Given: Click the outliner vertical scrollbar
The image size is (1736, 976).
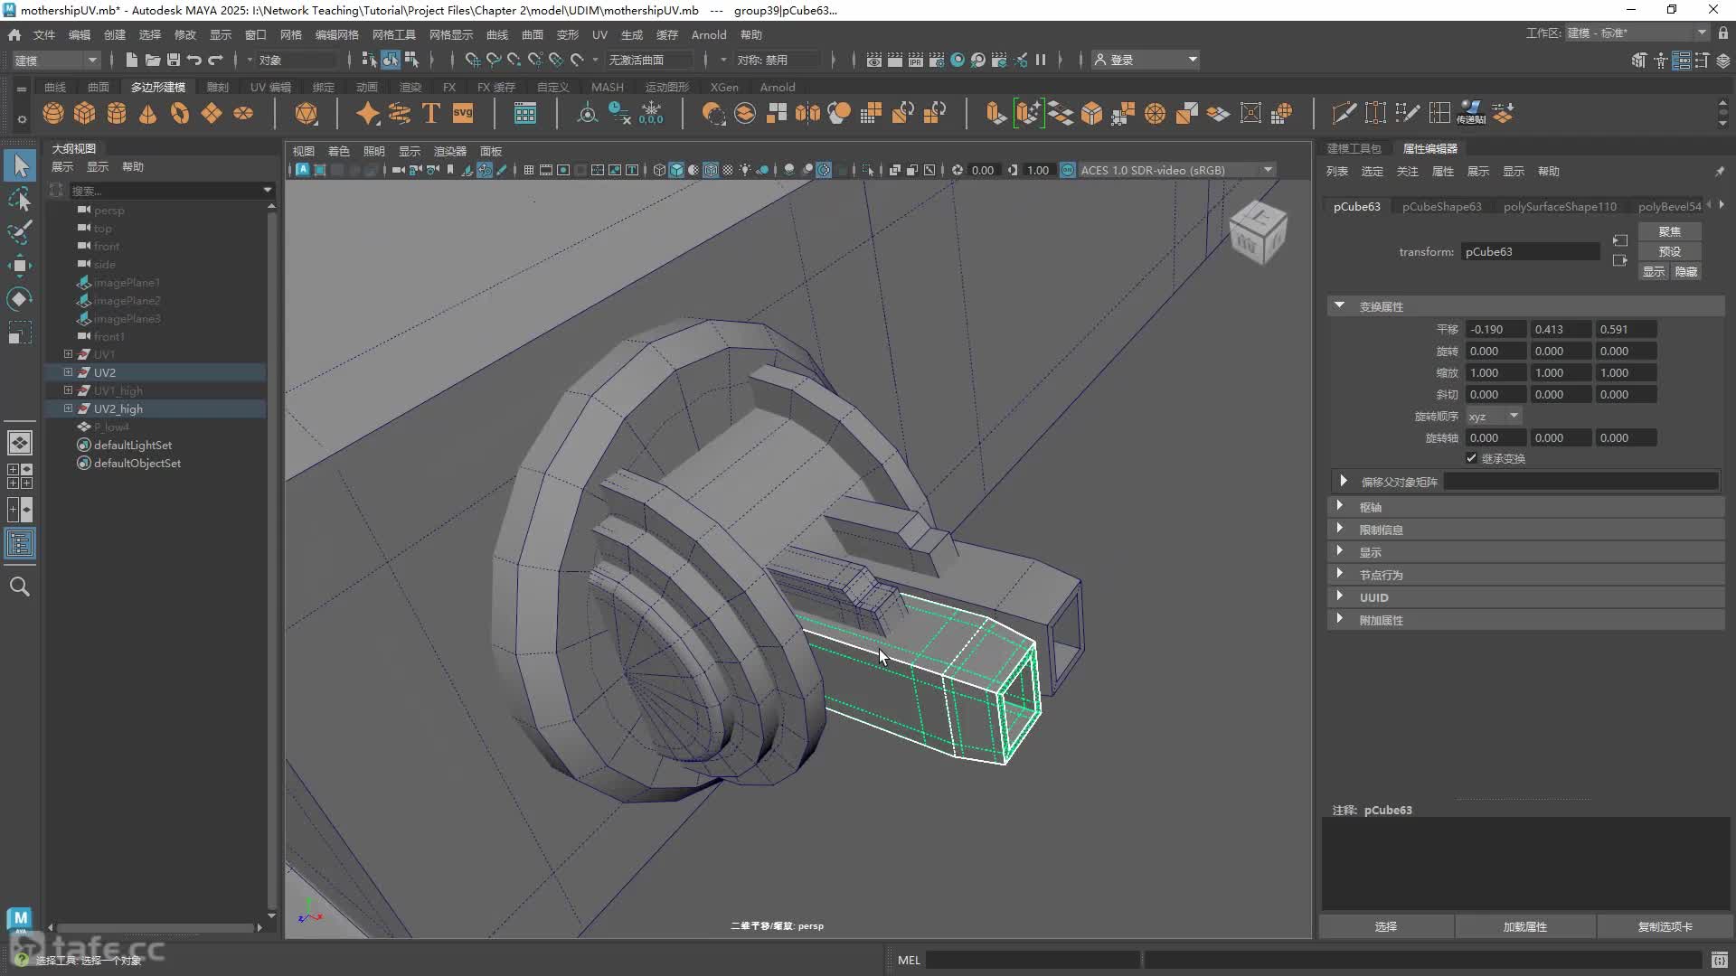Looking at the screenshot, I should (271, 560).
